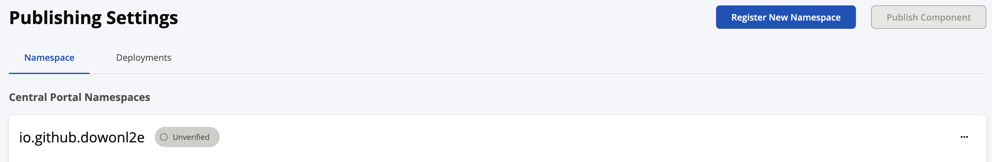The height and width of the screenshot is (162, 992).
Task: Open the three-dot menu for io.github.dowonl2e
Action: [964, 137]
